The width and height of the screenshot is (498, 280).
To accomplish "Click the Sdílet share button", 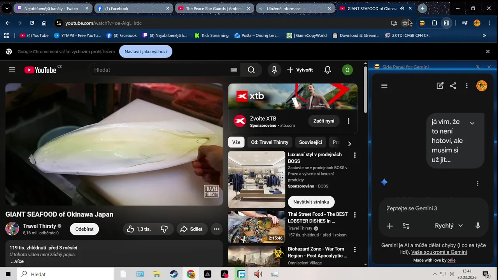I will click(192, 229).
